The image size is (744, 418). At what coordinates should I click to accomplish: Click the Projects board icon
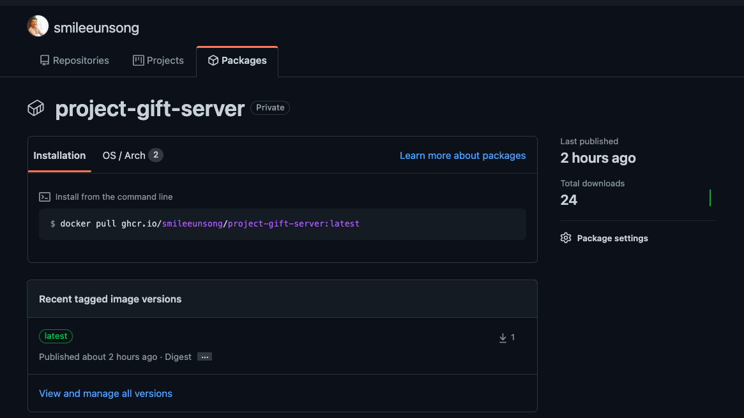(138, 60)
